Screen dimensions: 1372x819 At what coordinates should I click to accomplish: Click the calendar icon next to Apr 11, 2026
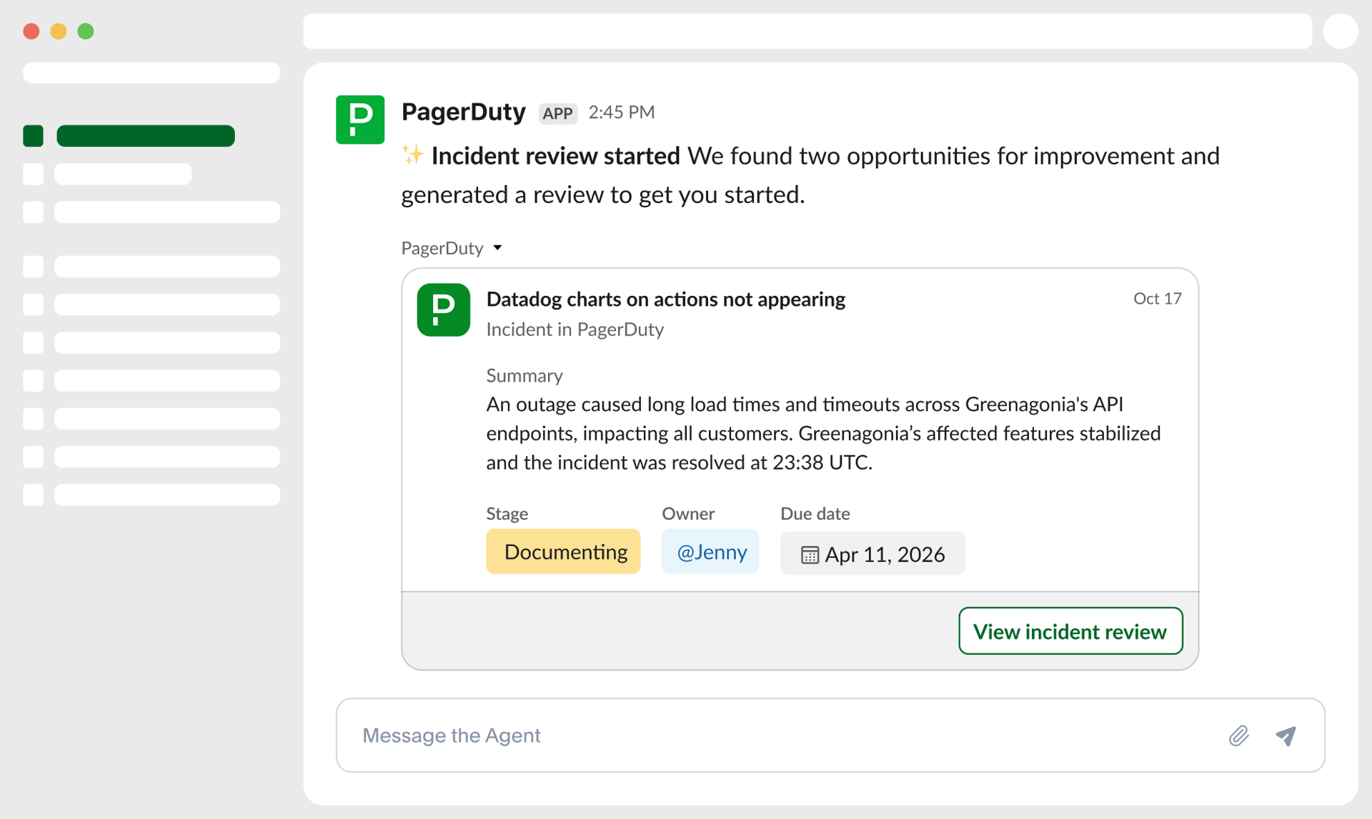point(809,554)
